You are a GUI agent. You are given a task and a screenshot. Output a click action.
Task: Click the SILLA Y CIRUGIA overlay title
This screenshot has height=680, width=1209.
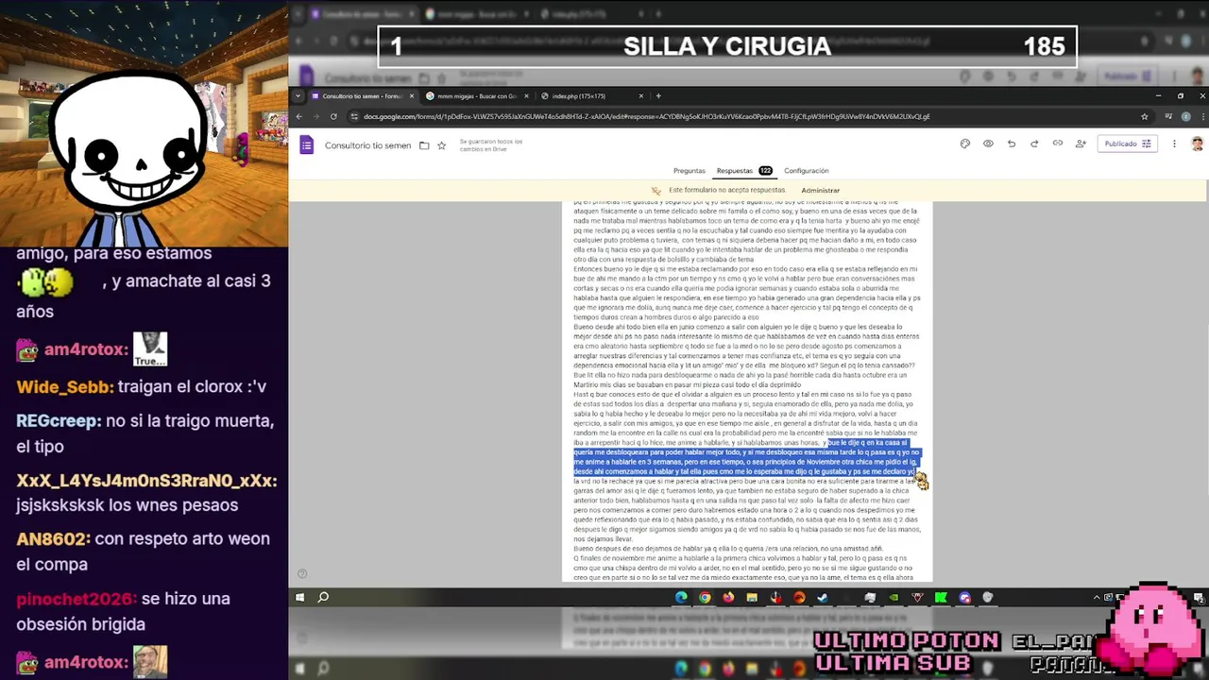[x=727, y=46]
